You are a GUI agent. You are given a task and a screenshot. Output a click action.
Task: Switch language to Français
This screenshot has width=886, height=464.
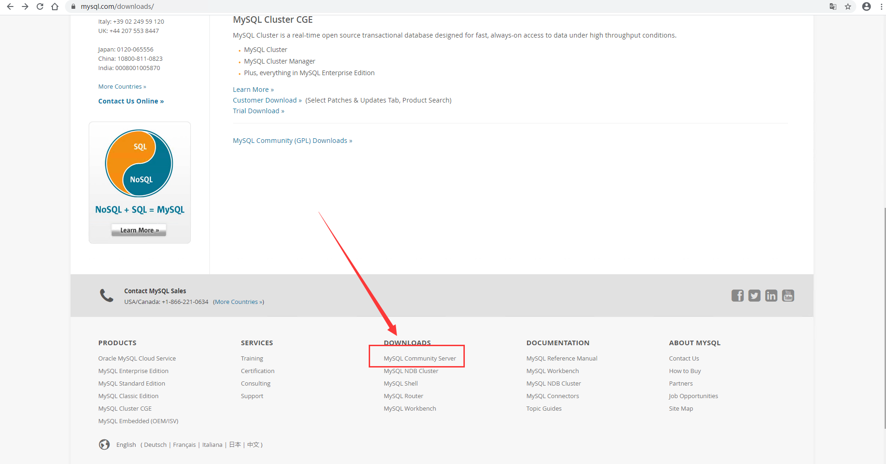184,445
